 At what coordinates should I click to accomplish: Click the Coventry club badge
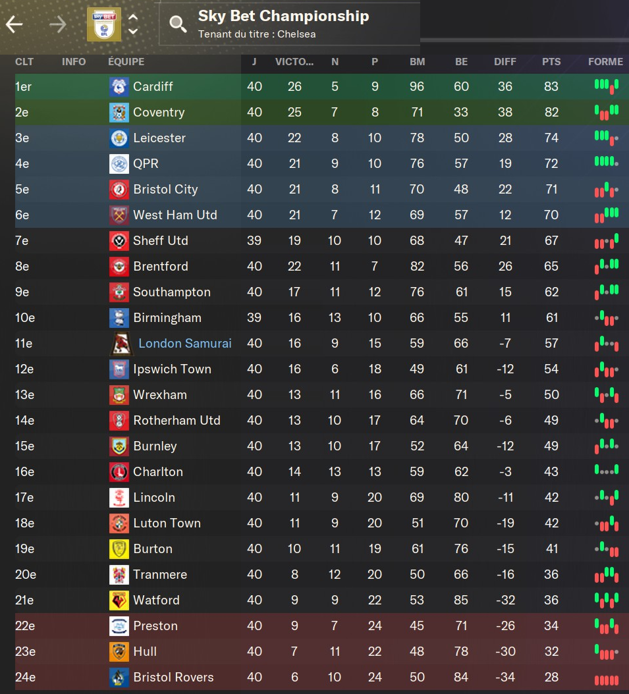pos(119,112)
